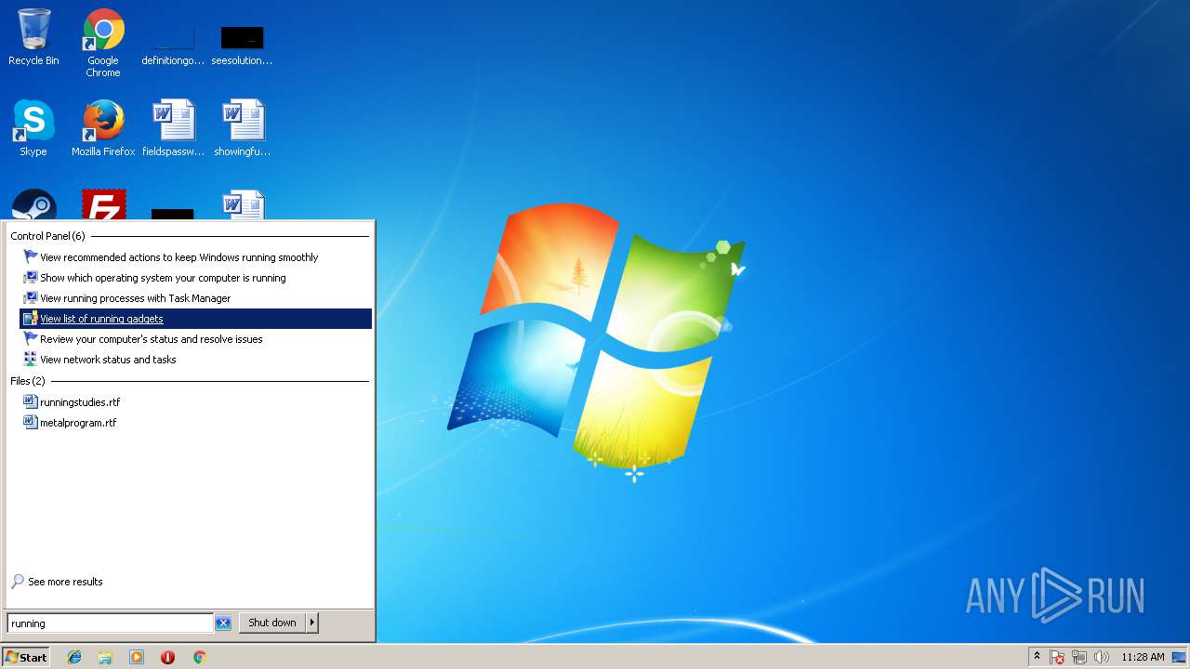This screenshot has width=1190, height=669.
Task: Select the FileZilla desktop icon
Action: (104, 205)
